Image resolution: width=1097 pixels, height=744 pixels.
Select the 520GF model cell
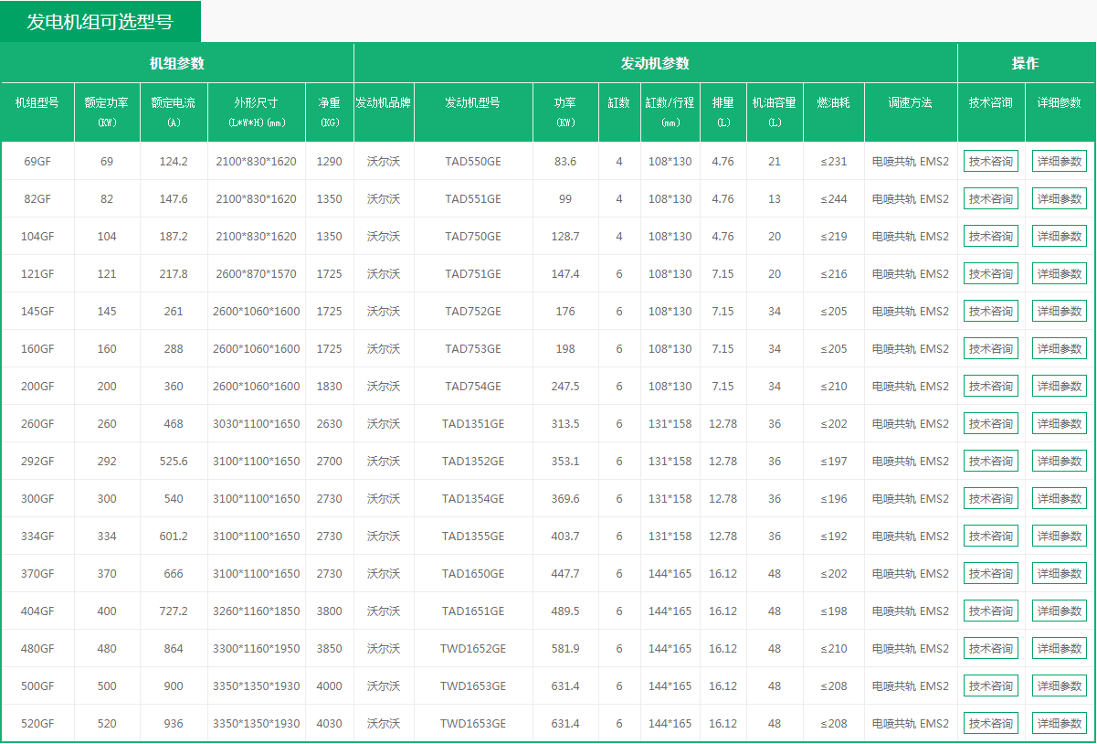[x=37, y=724]
